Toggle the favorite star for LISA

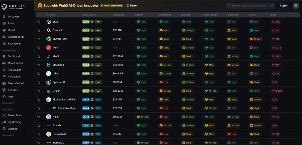pos(39,74)
